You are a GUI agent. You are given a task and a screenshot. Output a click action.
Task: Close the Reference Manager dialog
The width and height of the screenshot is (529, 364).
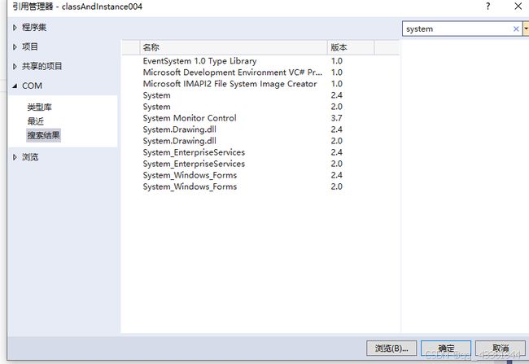[x=518, y=7]
